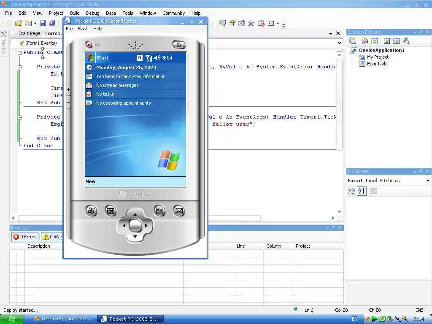Click Solution Explorer Properties icon
Viewport: 432px width, 324px height.
(352, 41)
